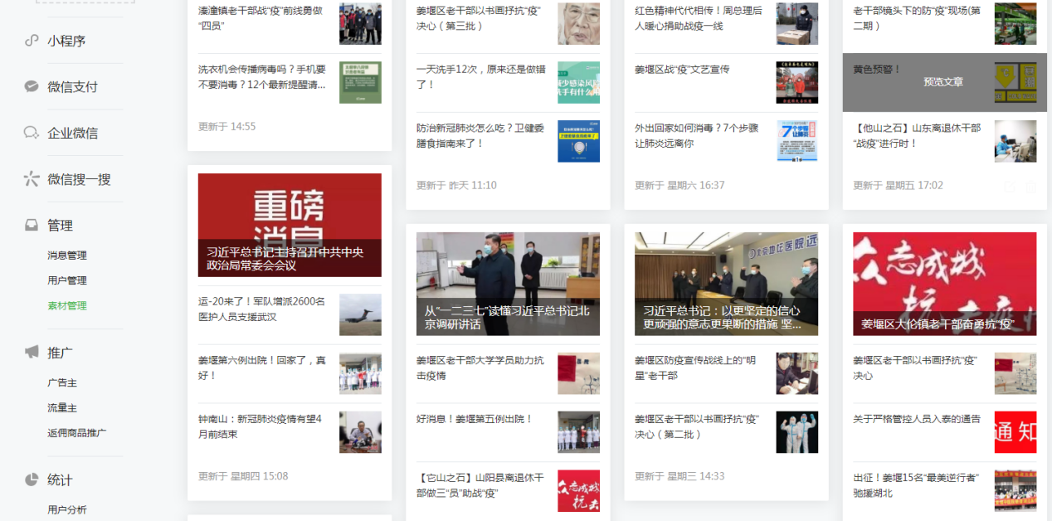
Task: Click the 管理 inbox icon
Action: click(x=32, y=225)
